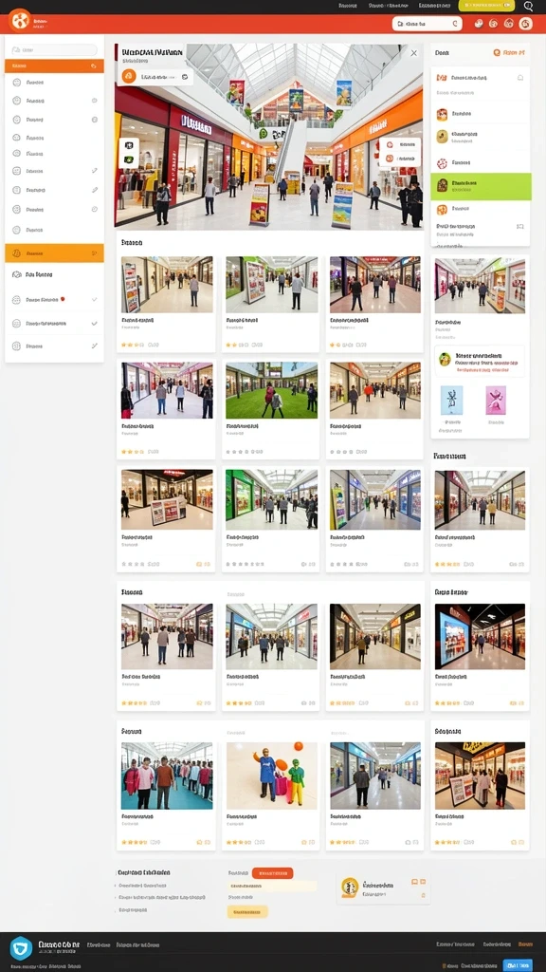Click the yellow button in the top black bar
Viewport: 546px width, 972px height.
(486, 6)
